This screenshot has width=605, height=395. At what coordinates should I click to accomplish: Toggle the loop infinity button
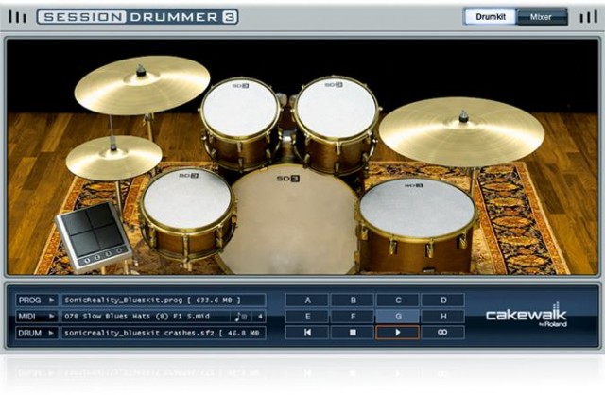(x=441, y=333)
